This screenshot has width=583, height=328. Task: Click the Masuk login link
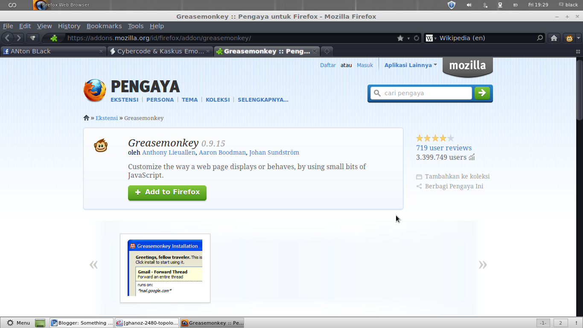click(x=365, y=65)
